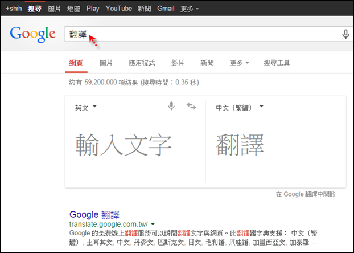Go to 圖片 in the black top bar

[x=55, y=9]
